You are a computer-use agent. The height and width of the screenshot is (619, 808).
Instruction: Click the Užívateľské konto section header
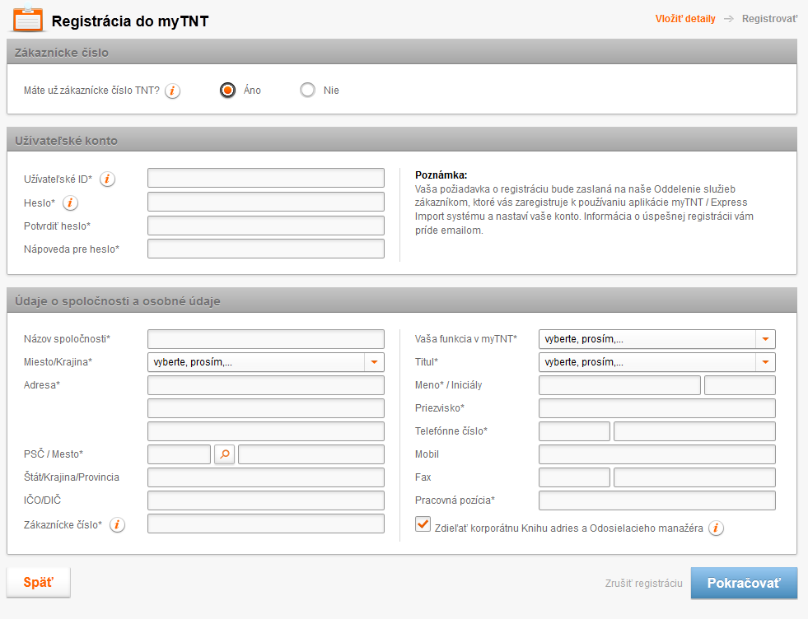402,140
